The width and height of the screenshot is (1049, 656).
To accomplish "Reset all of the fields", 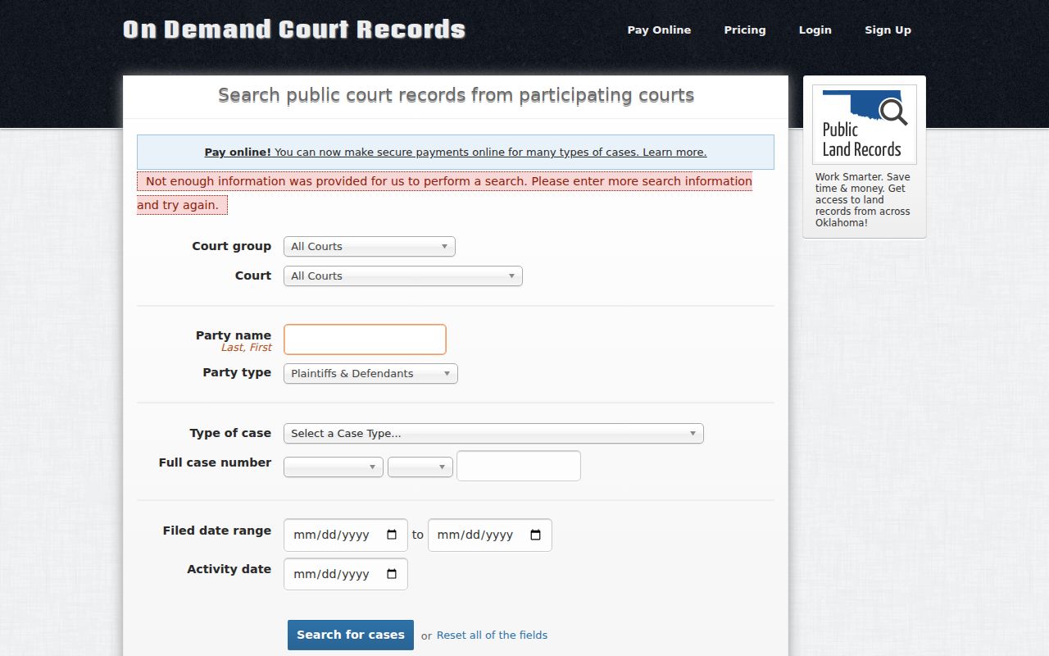I will point(492,635).
